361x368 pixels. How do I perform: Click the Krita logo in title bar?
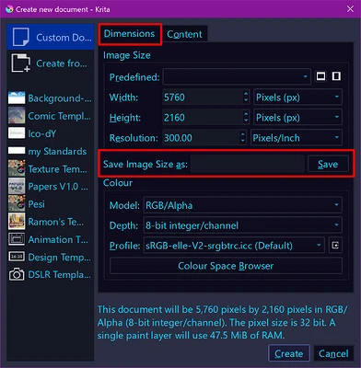pos(9,9)
